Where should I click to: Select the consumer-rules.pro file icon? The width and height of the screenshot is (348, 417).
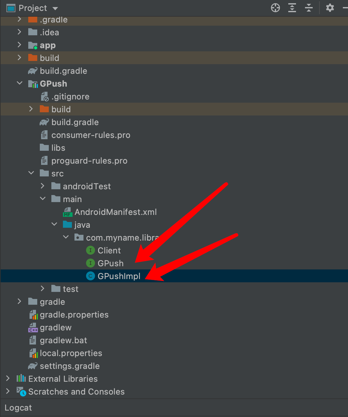[x=44, y=135]
